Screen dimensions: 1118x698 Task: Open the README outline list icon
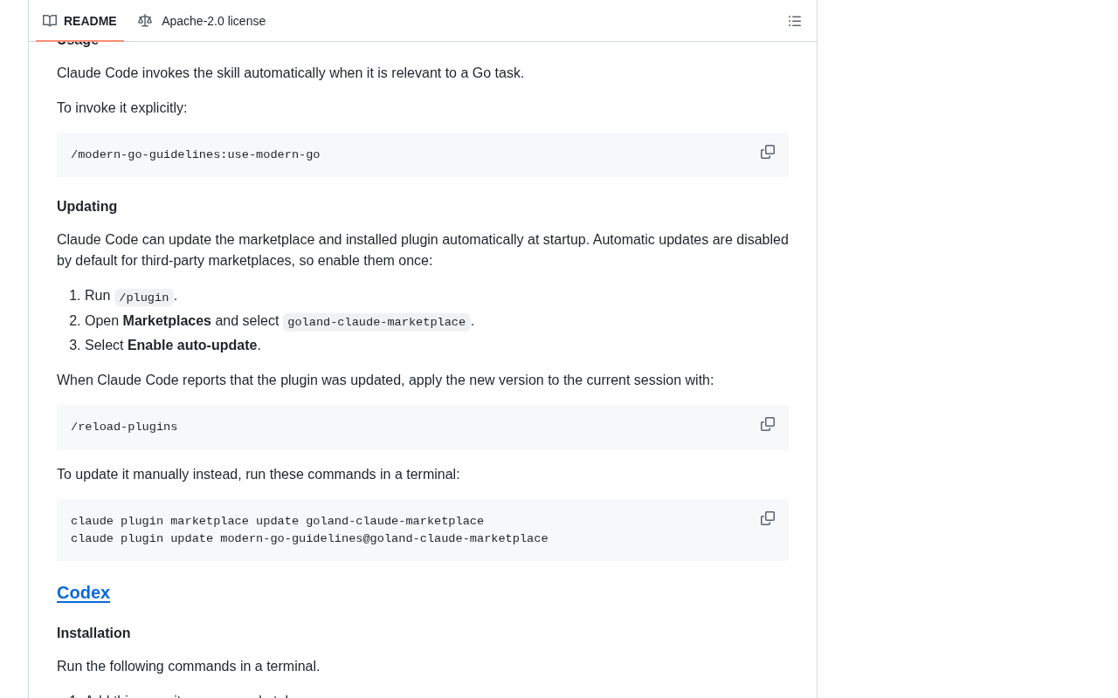[795, 21]
